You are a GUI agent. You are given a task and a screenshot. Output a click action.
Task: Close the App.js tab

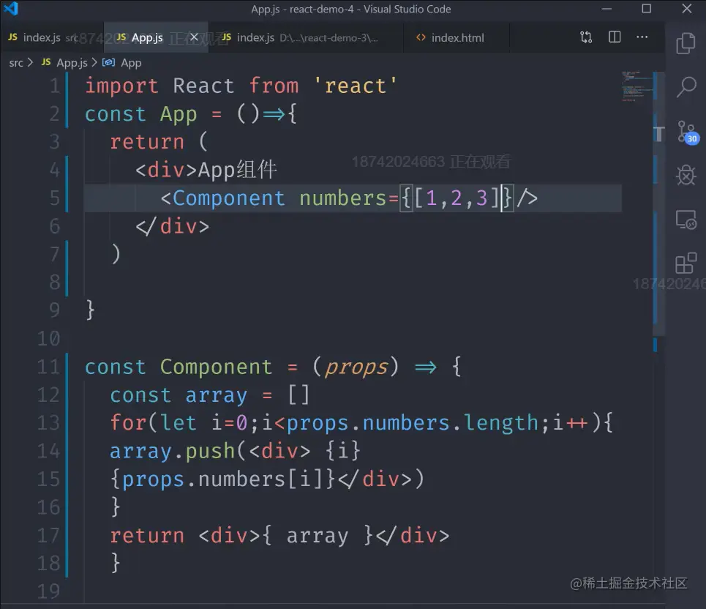(x=194, y=37)
